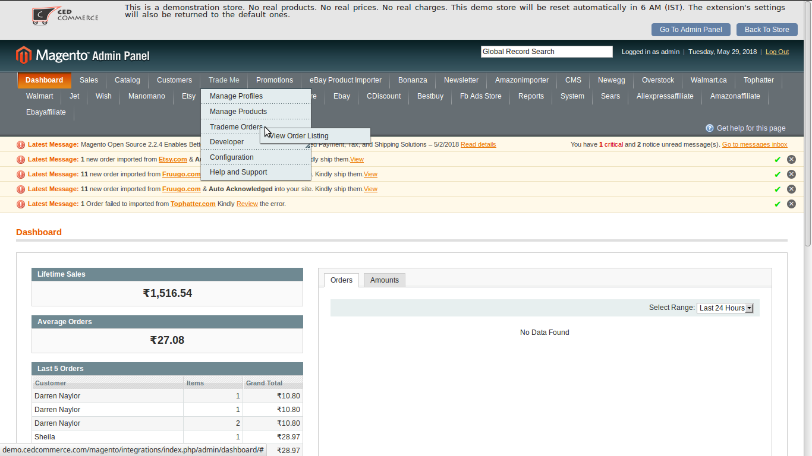Click the Lifetime Sales value ₹1,516.54

(167, 293)
